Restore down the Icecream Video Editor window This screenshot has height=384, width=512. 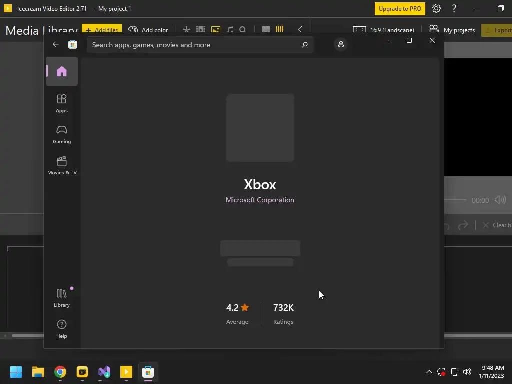(x=501, y=8)
